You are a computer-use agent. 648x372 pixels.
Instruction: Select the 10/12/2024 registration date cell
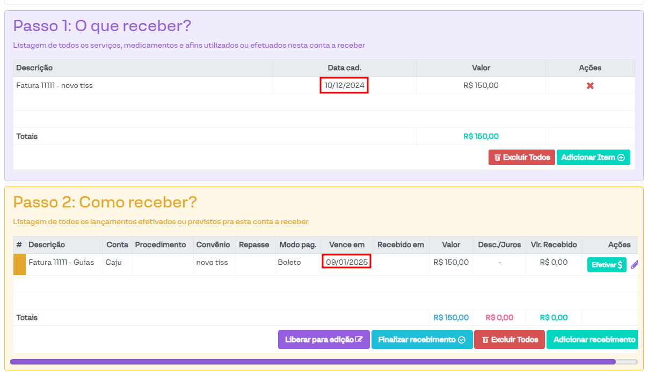click(344, 86)
